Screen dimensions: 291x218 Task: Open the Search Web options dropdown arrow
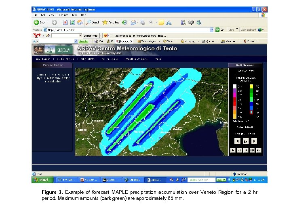[x=101, y=36]
